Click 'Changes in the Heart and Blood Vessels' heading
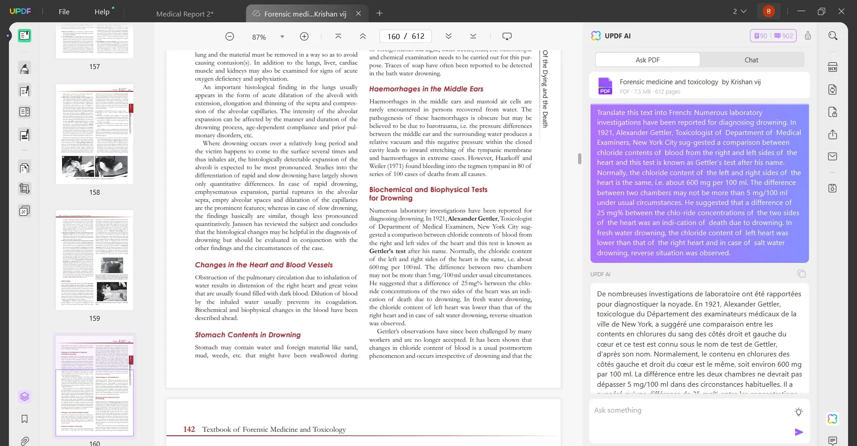857x446 pixels. point(264,265)
